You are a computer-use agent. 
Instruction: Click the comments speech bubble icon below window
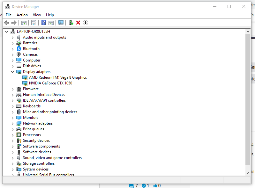pos(131,186)
